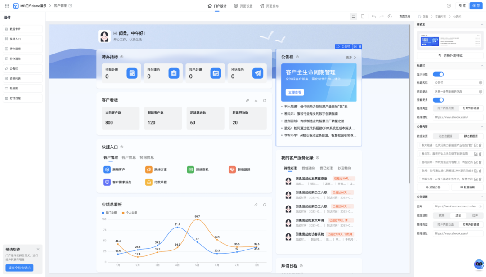This screenshot has height=277, width=486.
Task: Click the help question mark icon
Action: click(449, 6)
